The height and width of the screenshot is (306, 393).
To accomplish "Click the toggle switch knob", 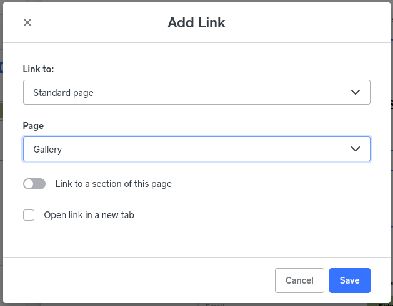I will [x=29, y=184].
